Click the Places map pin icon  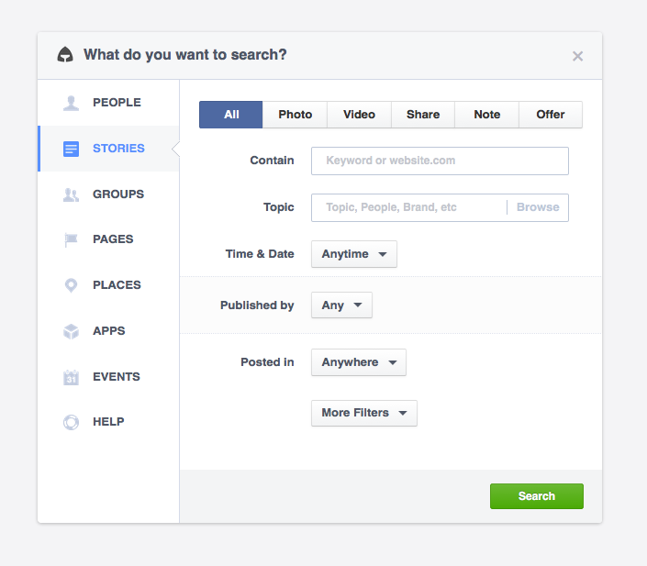click(71, 285)
